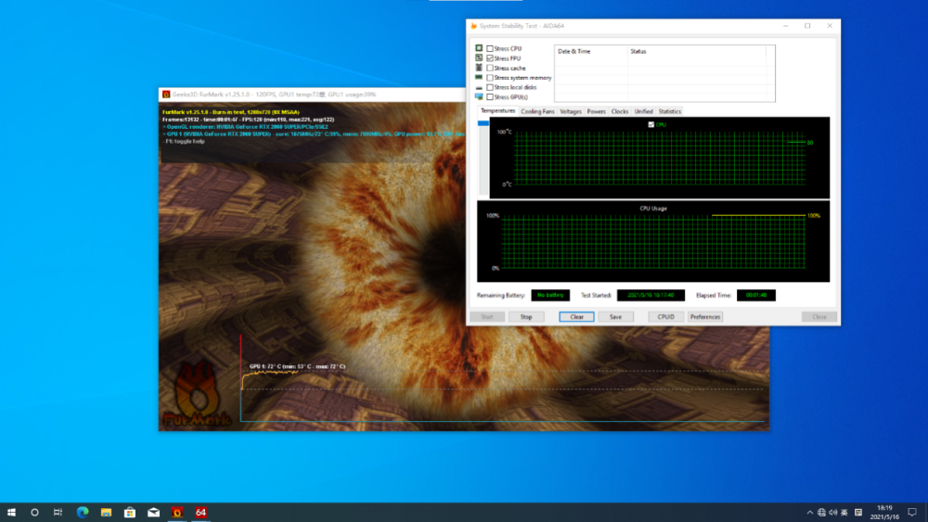928x522 pixels.
Task: Open volume control in system tray
Action: coord(832,513)
